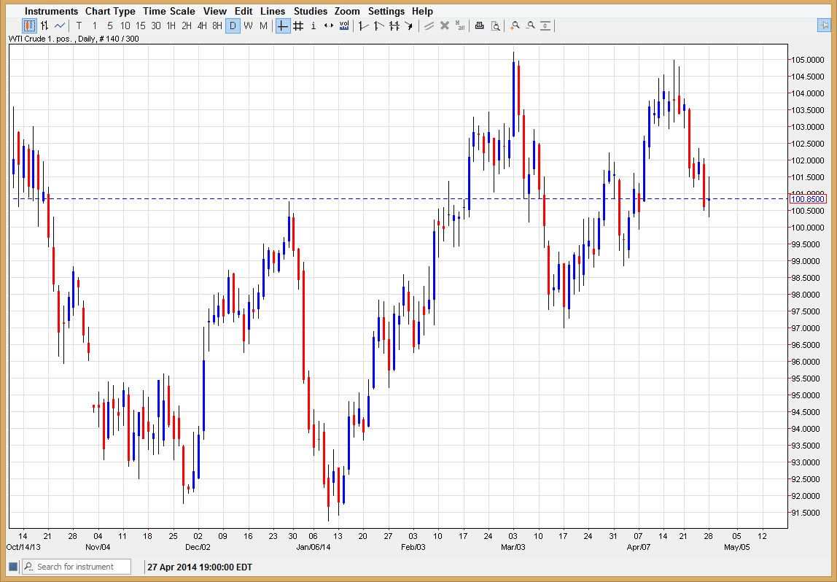Screen dimensions: 837x582
Task: Open the Time Scale menu
Action: click(169, 11)
